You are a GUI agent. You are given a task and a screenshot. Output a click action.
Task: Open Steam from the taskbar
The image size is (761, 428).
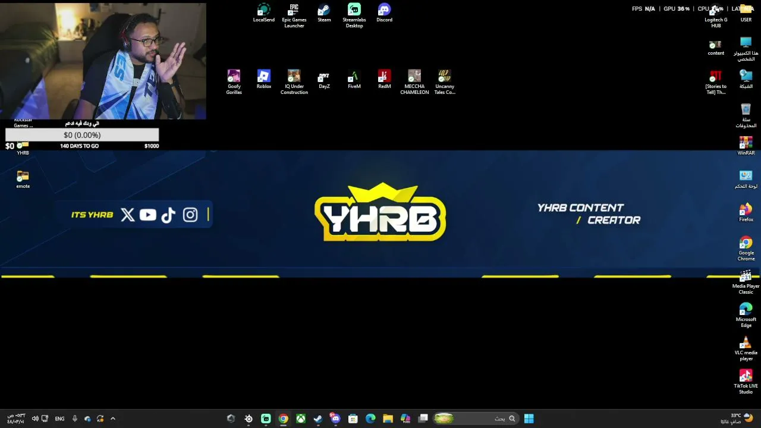318,418
